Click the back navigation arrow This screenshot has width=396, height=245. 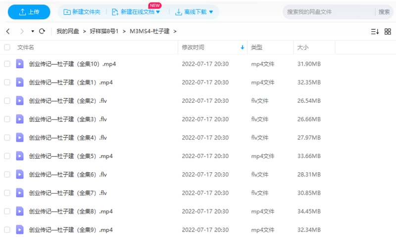click(x=8, y=31)
